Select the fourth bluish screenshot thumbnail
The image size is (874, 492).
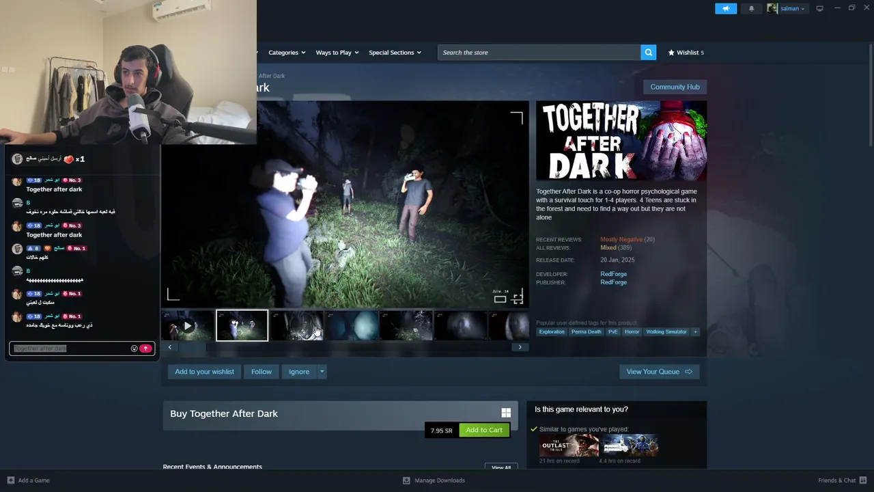(352, 326)
